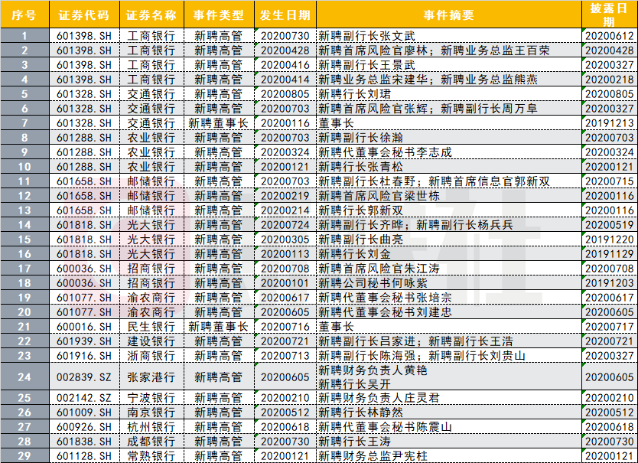The image size is (638, 463).
Task: Click disclosure date 20200218
Action: point(609,80)
